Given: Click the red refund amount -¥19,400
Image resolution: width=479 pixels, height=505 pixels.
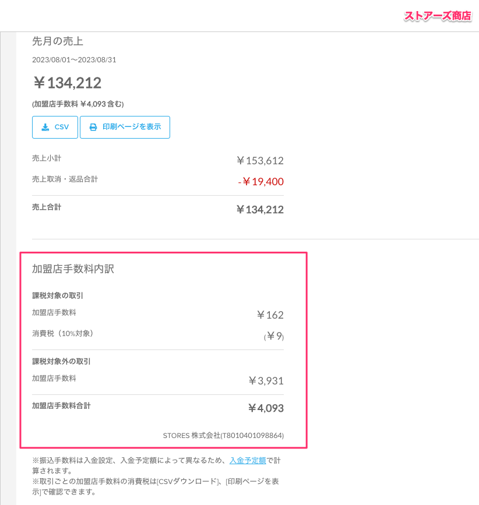Looking at the screenshot, I should (x=261, y=182).
